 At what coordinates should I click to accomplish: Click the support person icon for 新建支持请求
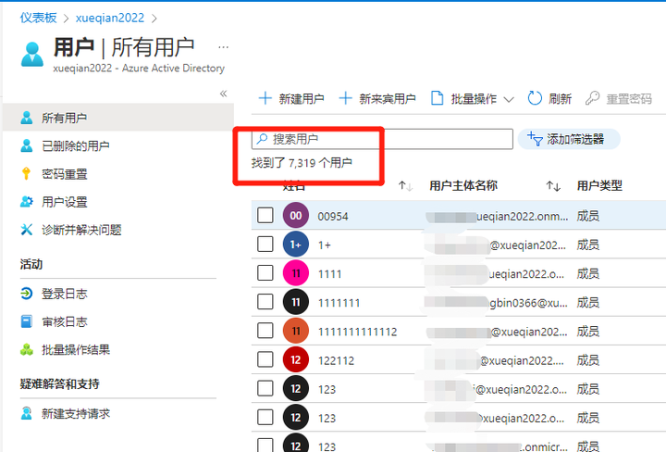pos(26,413)
